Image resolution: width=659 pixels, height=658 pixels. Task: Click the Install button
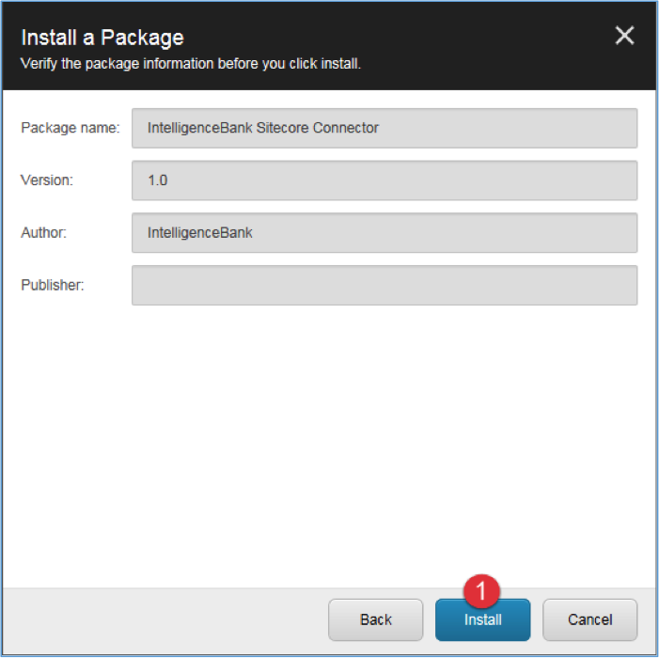click(x=482, y=619)
